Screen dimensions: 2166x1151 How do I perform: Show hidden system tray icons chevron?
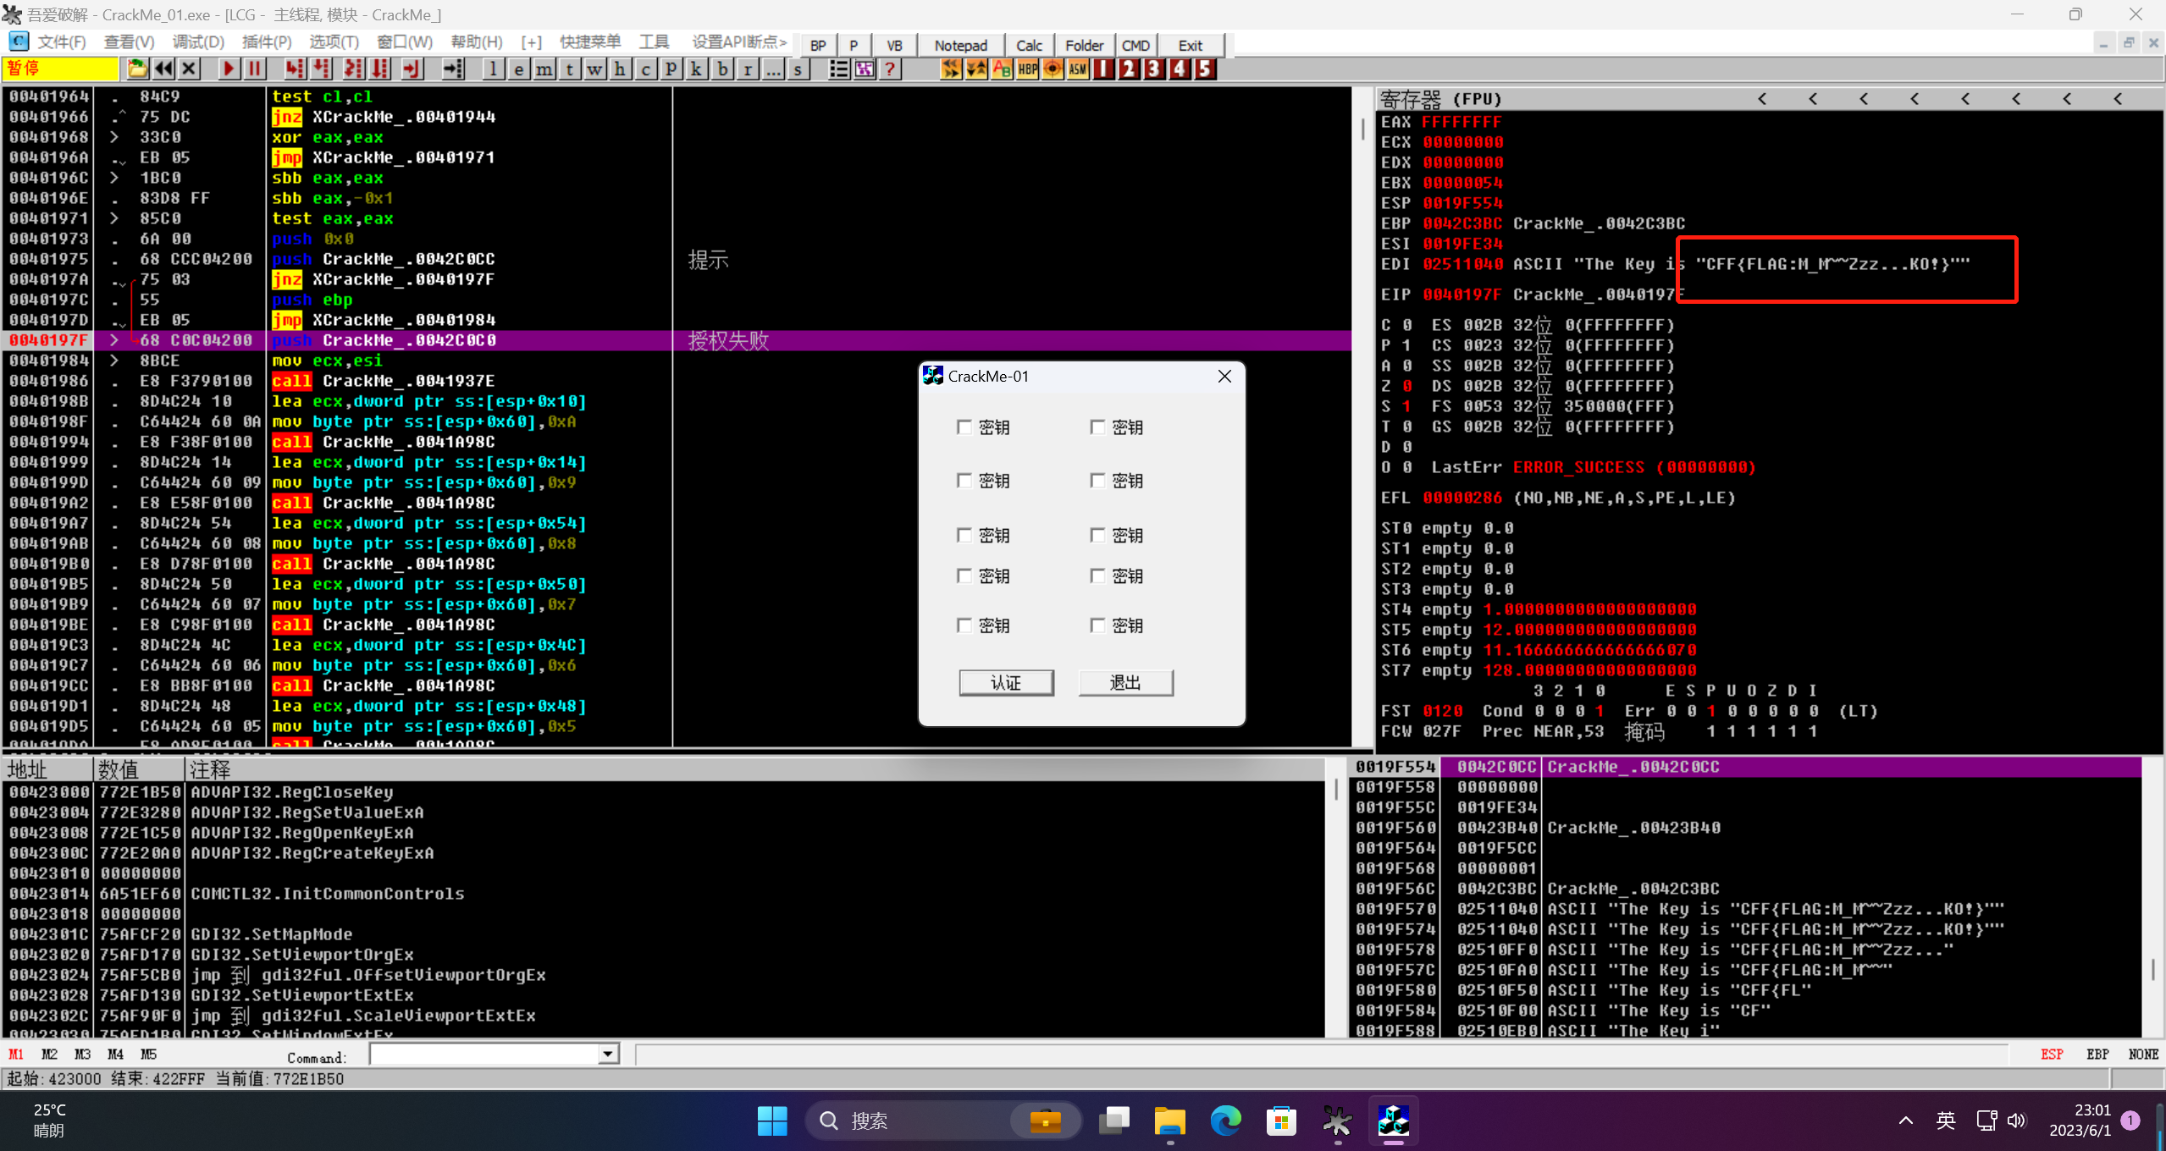tap(1905, 1121)
